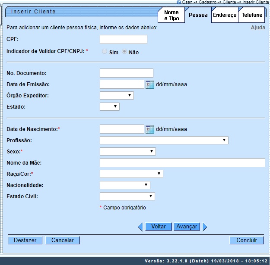The image size is (270, 265).
Task: Expand the Profissão dropdown
Action: pyautogui.click(x=164, y=140)
